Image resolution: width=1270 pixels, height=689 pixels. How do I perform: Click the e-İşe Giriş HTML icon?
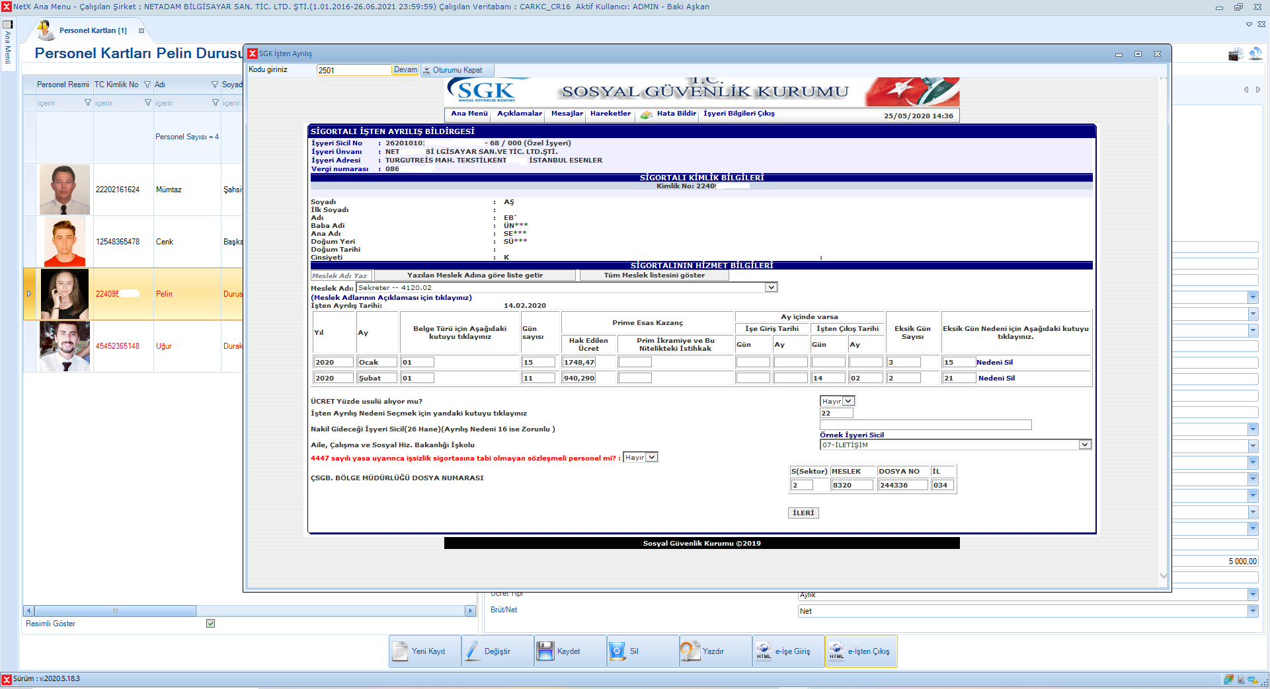coord(764,651)
